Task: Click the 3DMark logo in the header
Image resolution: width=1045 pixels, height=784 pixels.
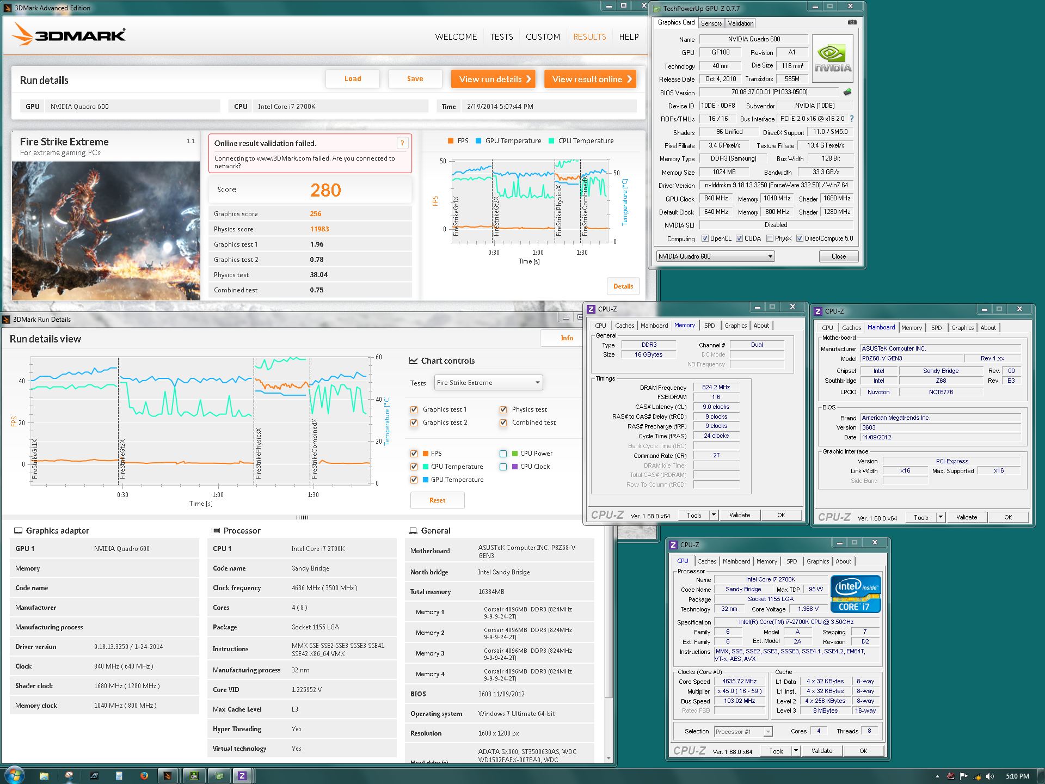Action: (69, 34)
